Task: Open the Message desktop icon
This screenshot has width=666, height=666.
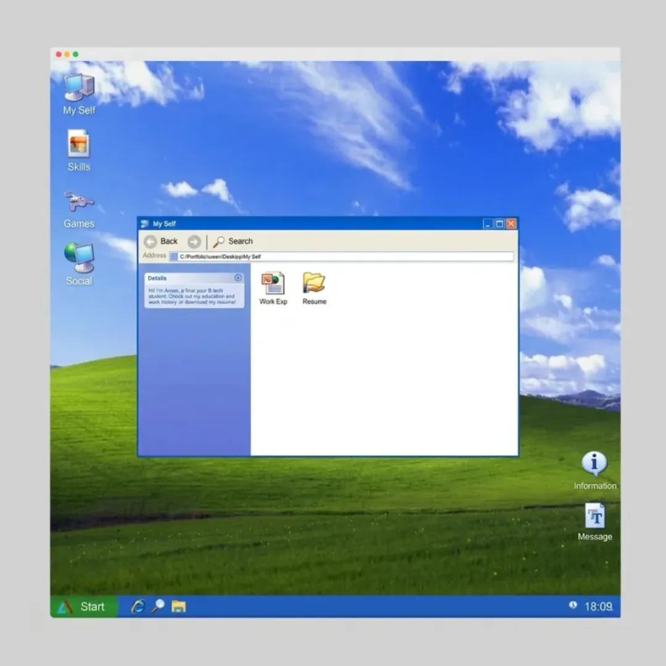Action: [x=594, y=522]
